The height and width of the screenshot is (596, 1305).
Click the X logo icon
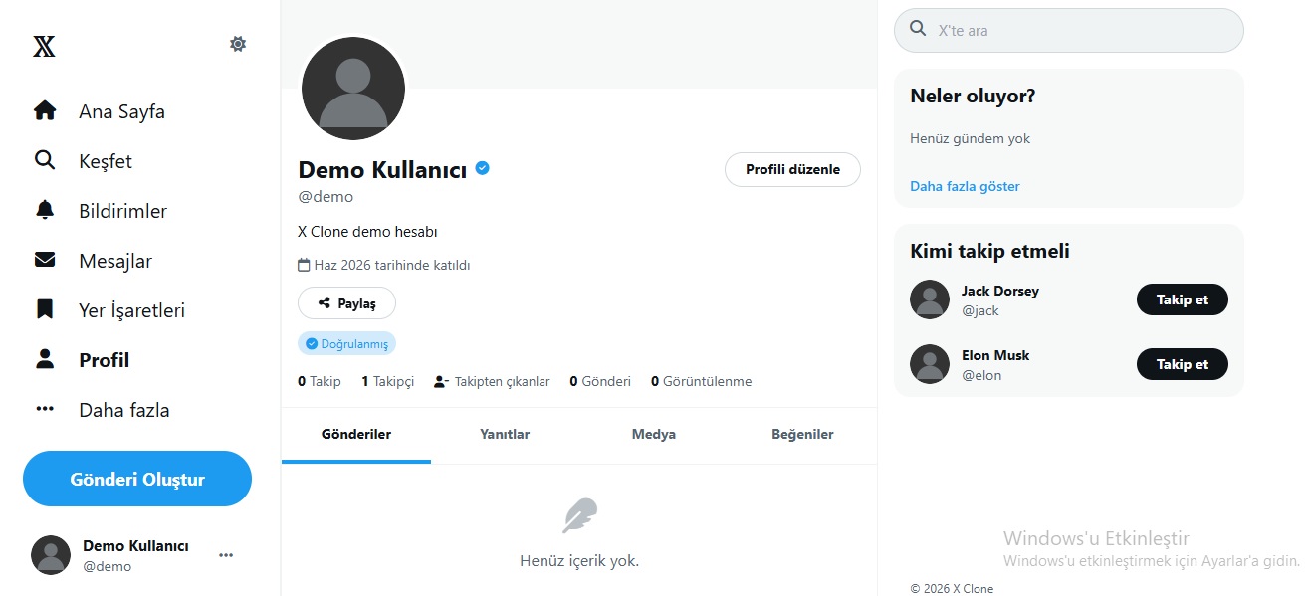click(x=44, y=46)
